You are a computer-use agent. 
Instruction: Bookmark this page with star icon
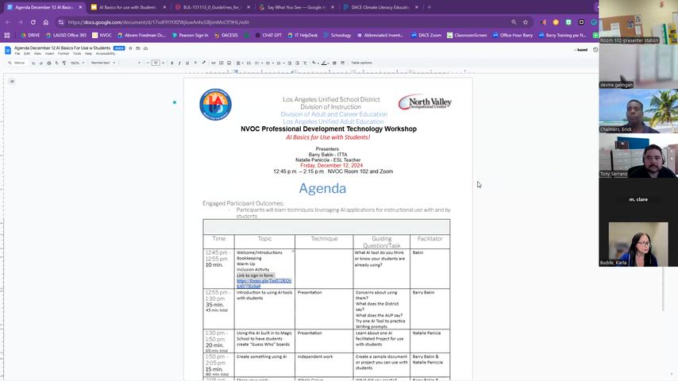pyautogui.click(x=526, y=22)
